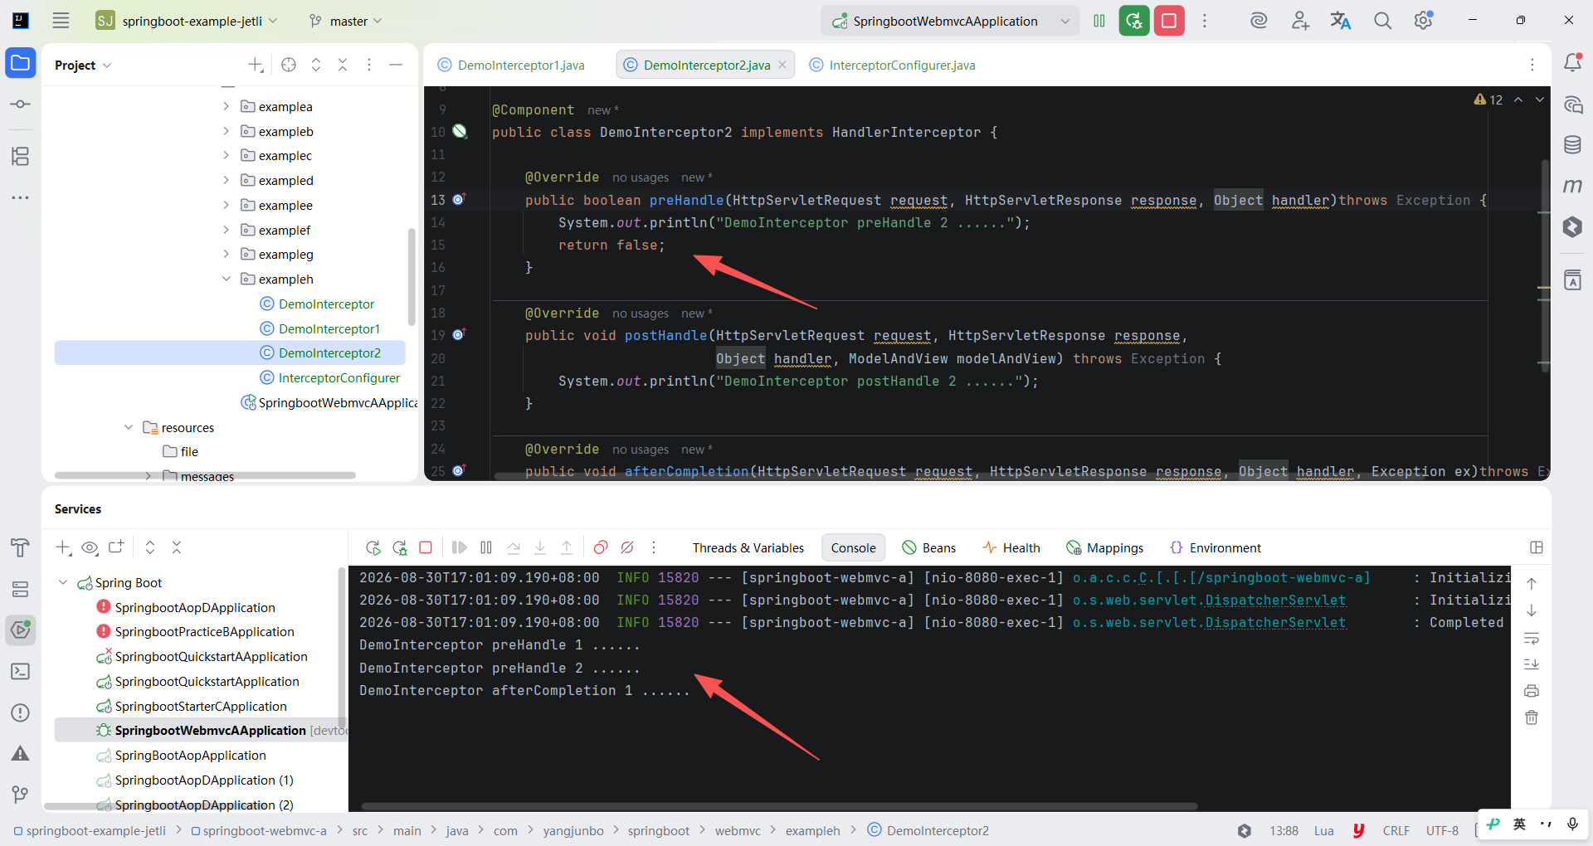Open the Build hammer tool window

pyautogui.click(x=20, y=547)
